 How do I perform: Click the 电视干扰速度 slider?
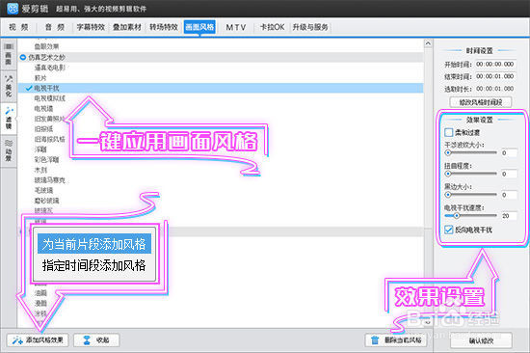[470, 216]
